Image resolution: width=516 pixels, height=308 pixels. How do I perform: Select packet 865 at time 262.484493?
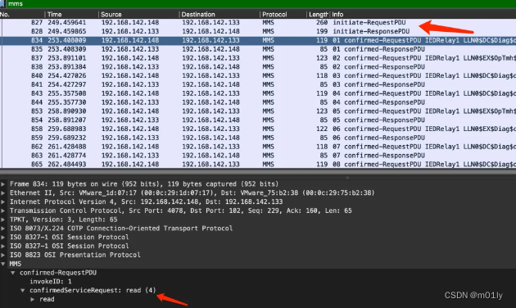click(258, 164)
